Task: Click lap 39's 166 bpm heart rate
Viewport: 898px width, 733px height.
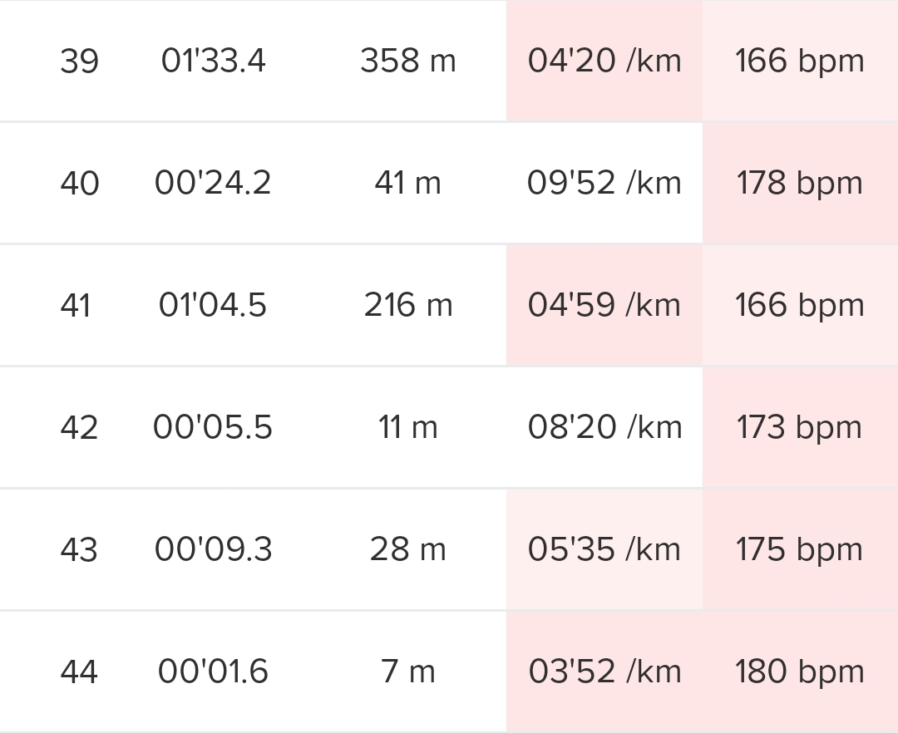Action: 799,61
